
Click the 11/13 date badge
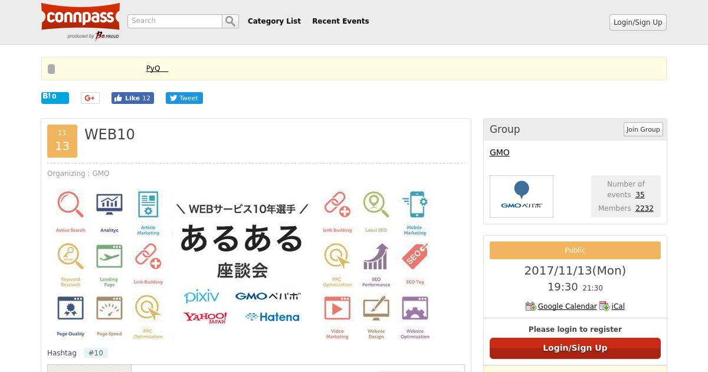point(62,141)
